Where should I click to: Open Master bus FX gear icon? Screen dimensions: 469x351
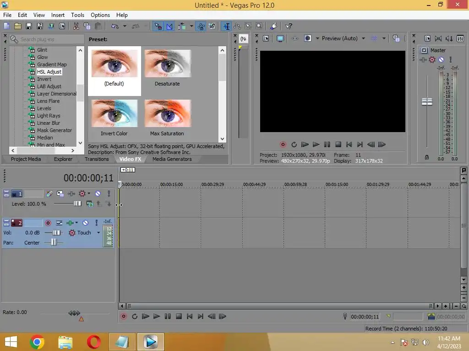[x=432, y=60]
